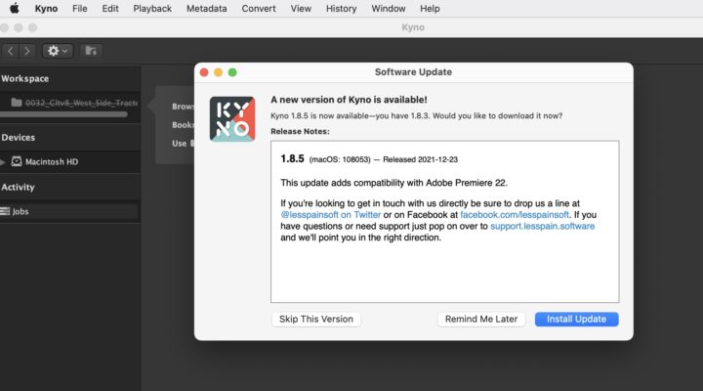Click Install Update button
Screen dimensions: 703x391
[x=577, y=320]
